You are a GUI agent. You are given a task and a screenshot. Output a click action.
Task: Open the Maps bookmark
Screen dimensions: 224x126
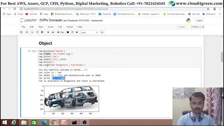pos(44,14)
